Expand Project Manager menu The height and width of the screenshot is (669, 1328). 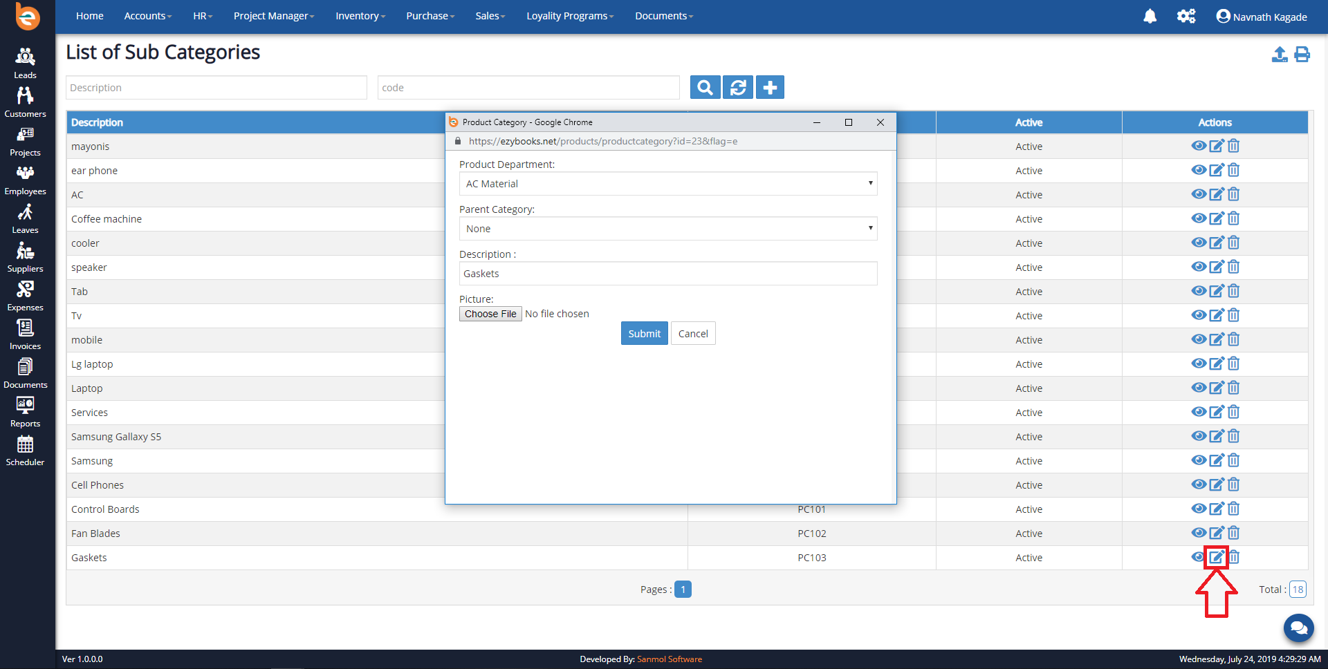coord(274,16)
